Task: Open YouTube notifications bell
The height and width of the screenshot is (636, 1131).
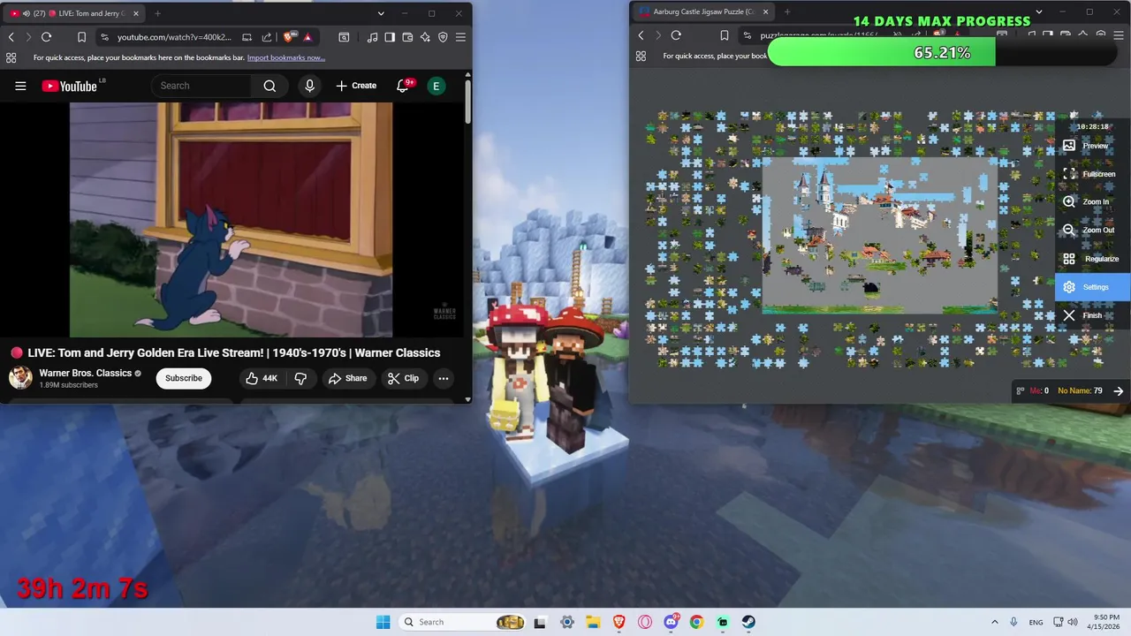Action: (403, 86)
